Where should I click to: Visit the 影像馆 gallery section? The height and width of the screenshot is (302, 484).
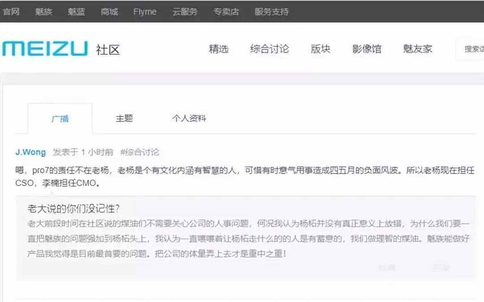tap(367, 49)
